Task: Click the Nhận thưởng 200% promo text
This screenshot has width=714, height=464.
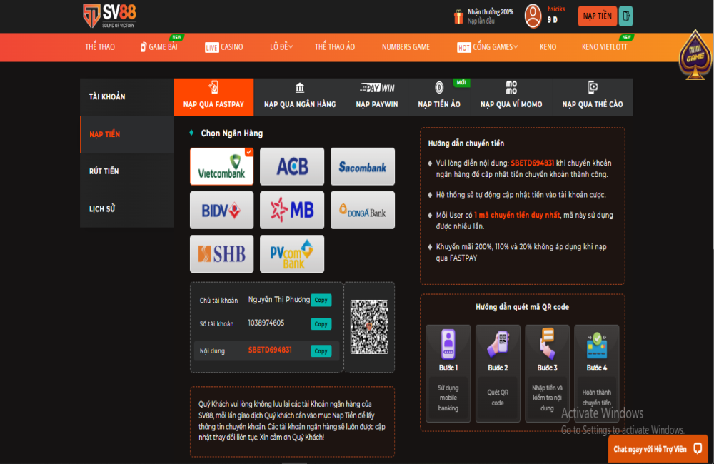Action: (x=491, y=12)
